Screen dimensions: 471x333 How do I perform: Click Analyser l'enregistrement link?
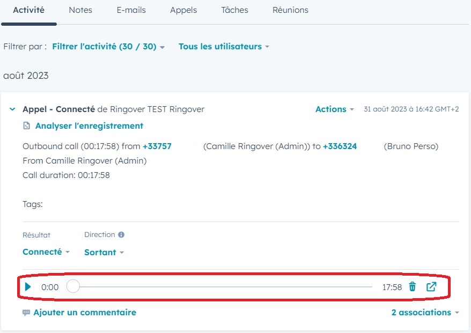(x=89, y=125)
